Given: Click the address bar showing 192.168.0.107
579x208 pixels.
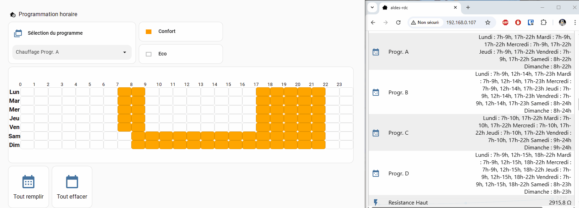Looking at the screenshot, I should 461,22.
